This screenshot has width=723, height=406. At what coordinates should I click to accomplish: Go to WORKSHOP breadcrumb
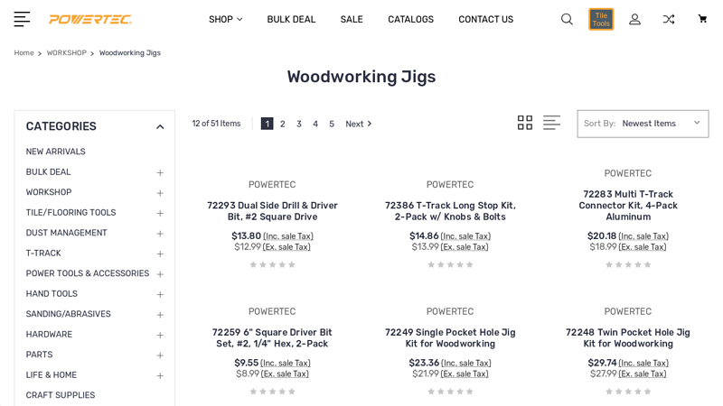(x=66, y=53)
